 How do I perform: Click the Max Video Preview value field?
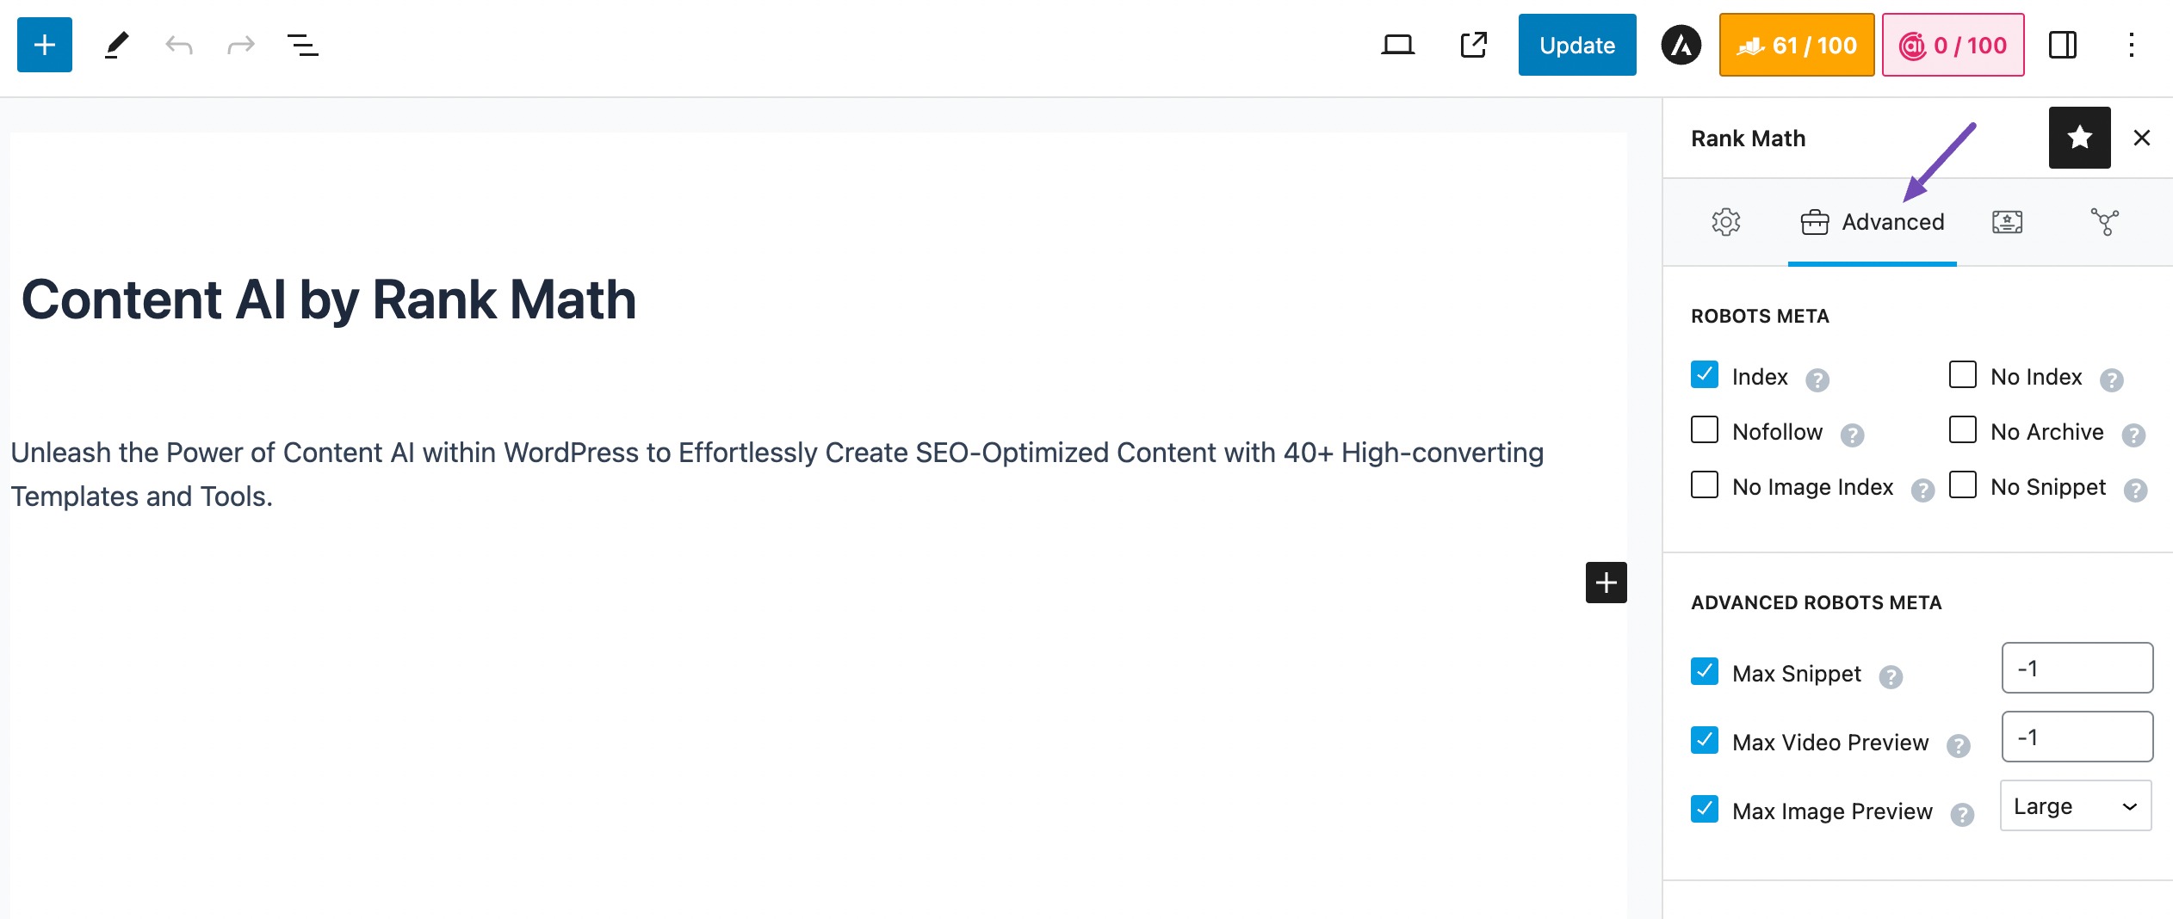click(x=2077, y=737)
